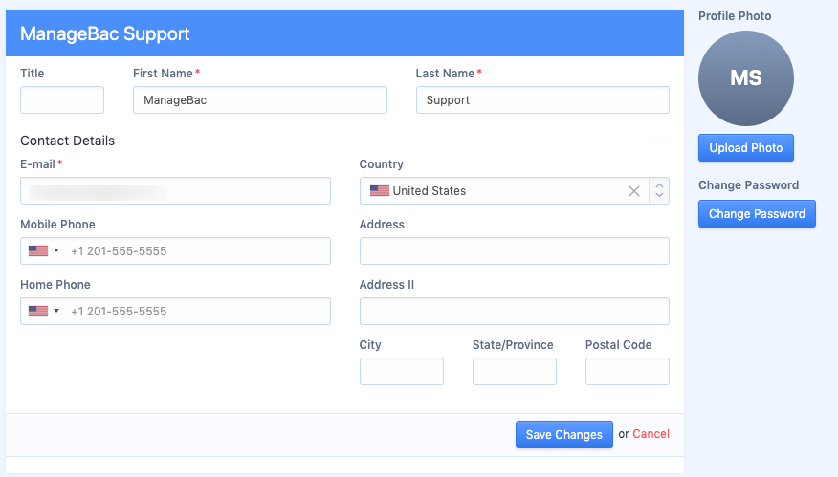Expand the Country dropdown arrows

click(659, 190)
